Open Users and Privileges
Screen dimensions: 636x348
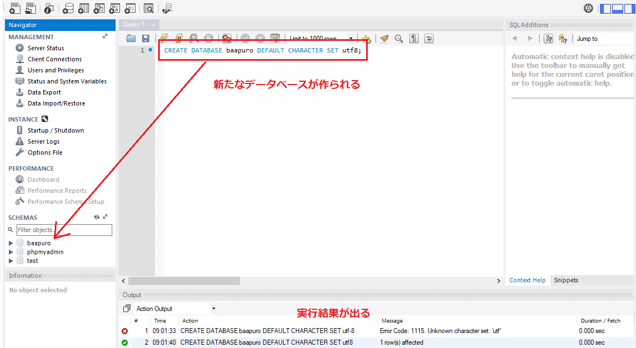coord(55,70)
